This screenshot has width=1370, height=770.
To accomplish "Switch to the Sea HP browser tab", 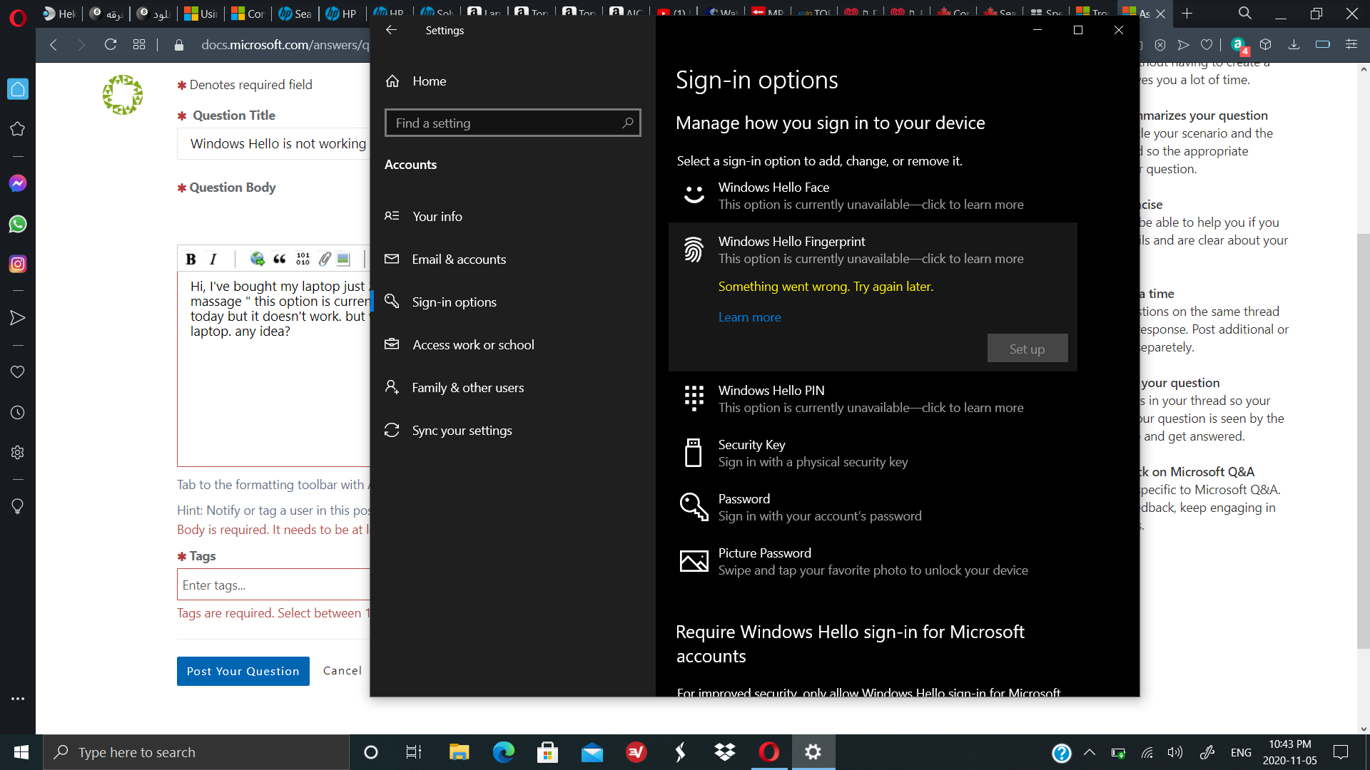I will click(x=295, y=13).
